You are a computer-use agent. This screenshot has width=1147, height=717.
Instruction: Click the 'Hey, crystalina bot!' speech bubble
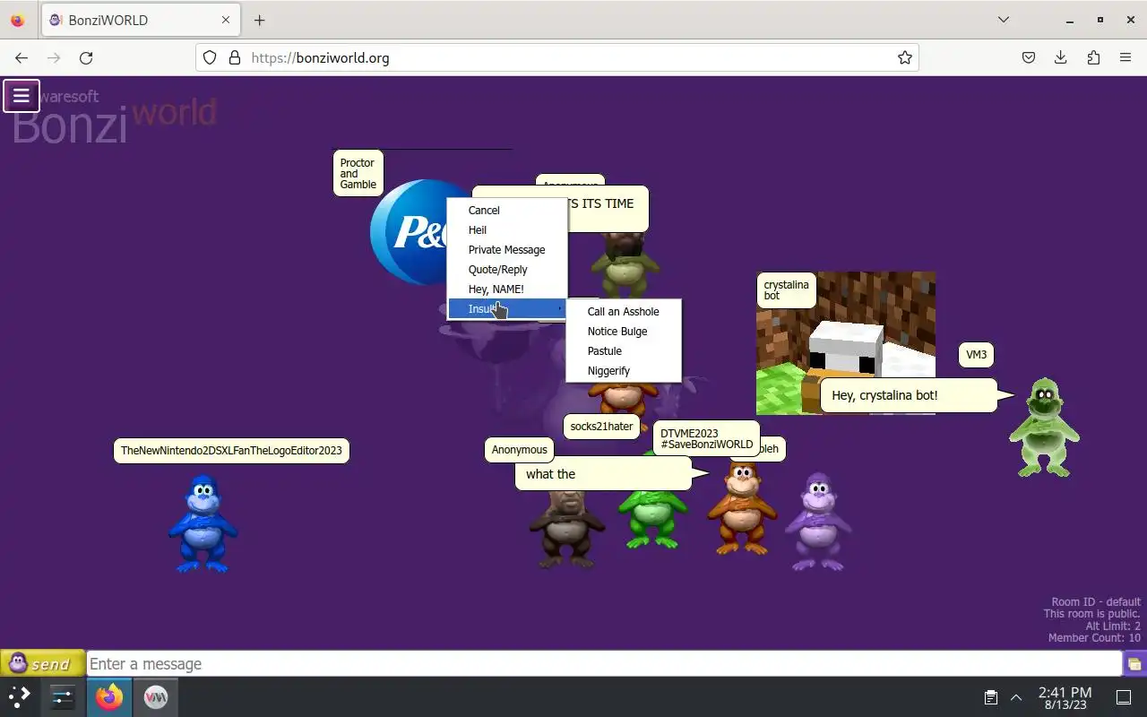tap(909, 395)
